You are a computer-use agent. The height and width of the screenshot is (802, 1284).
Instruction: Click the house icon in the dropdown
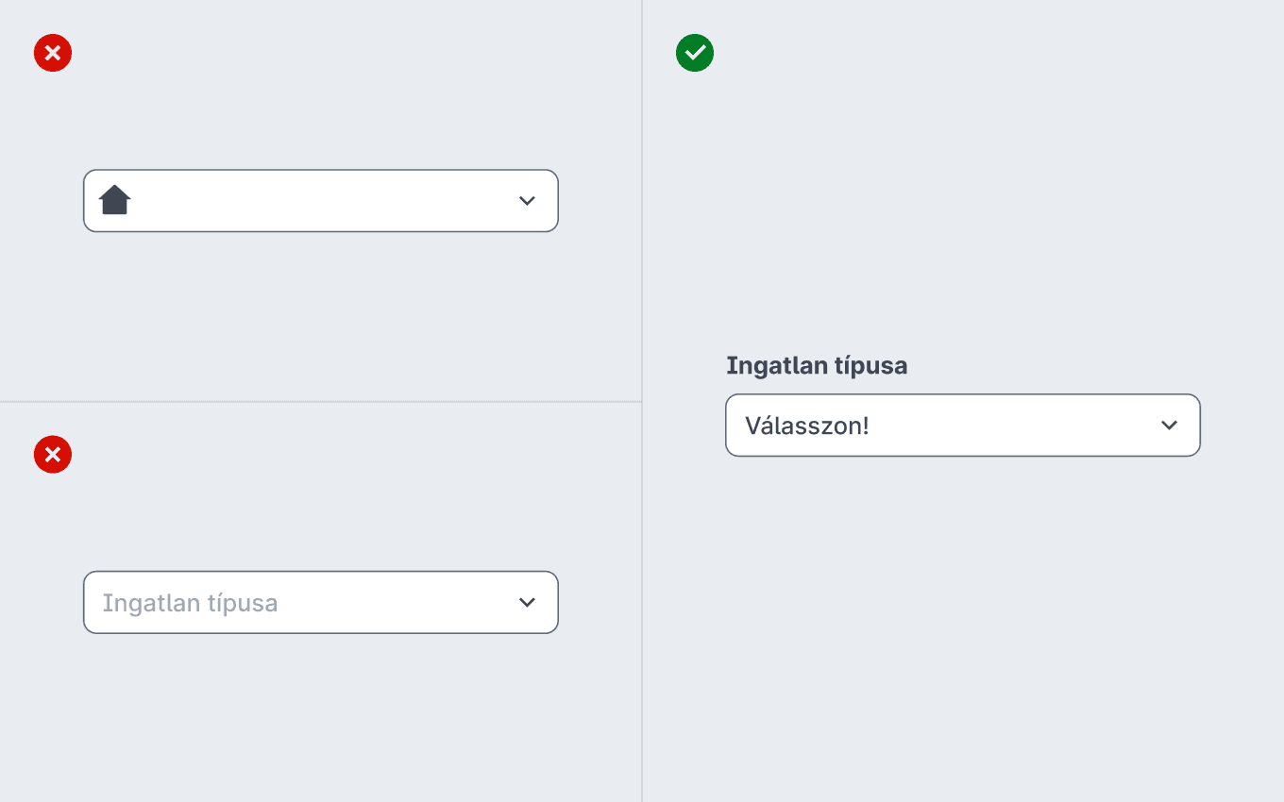click(115, 200)
